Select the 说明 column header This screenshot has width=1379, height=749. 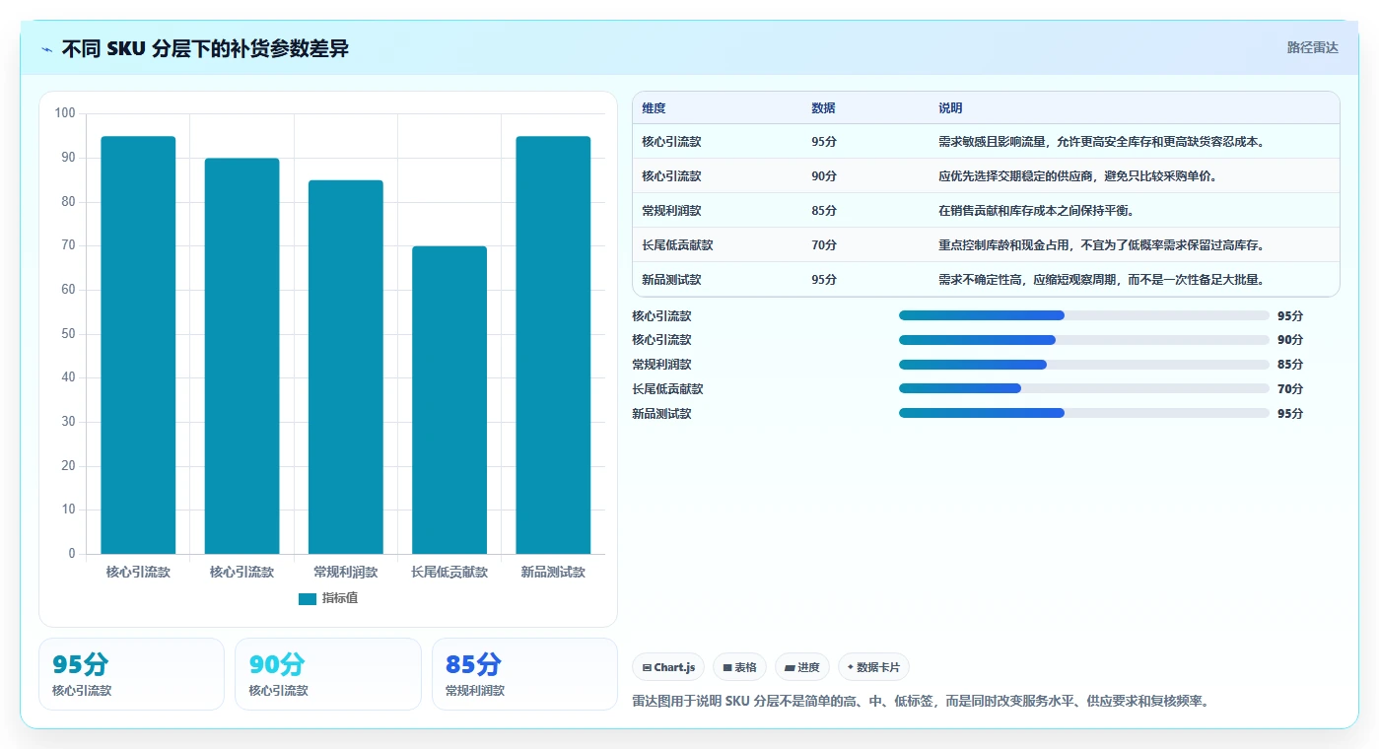pos(950,108)
